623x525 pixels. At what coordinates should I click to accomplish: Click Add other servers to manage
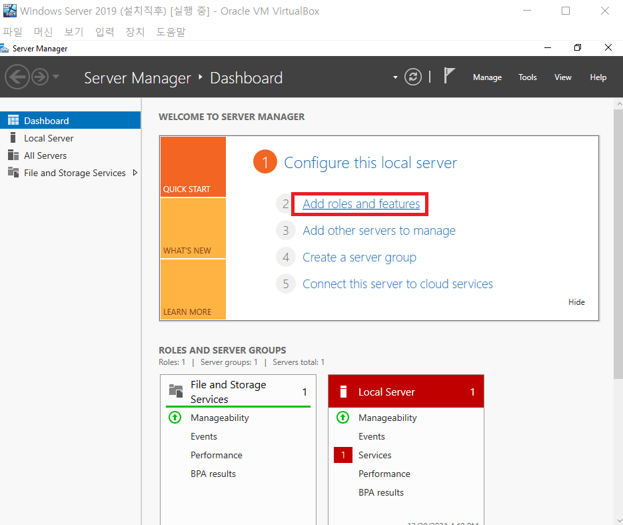[x=379, y=231]
